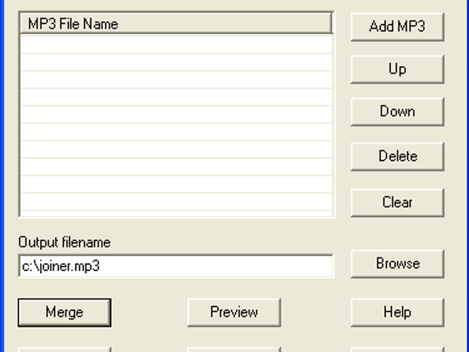This screenshot has height=352, width=469.
Task: Start merging with the Merge button
Action: [65, 313]
